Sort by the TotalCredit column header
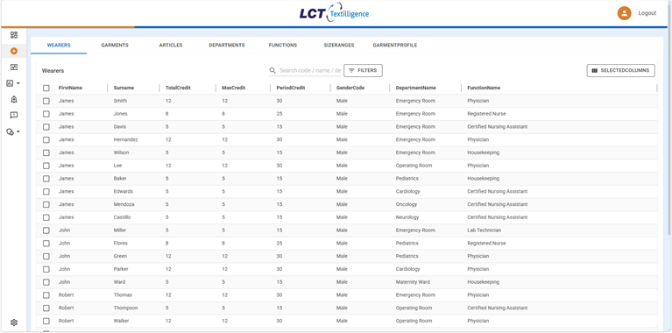Image resolution: width=672 pixels, height=333 pixels. coord(178,88)
